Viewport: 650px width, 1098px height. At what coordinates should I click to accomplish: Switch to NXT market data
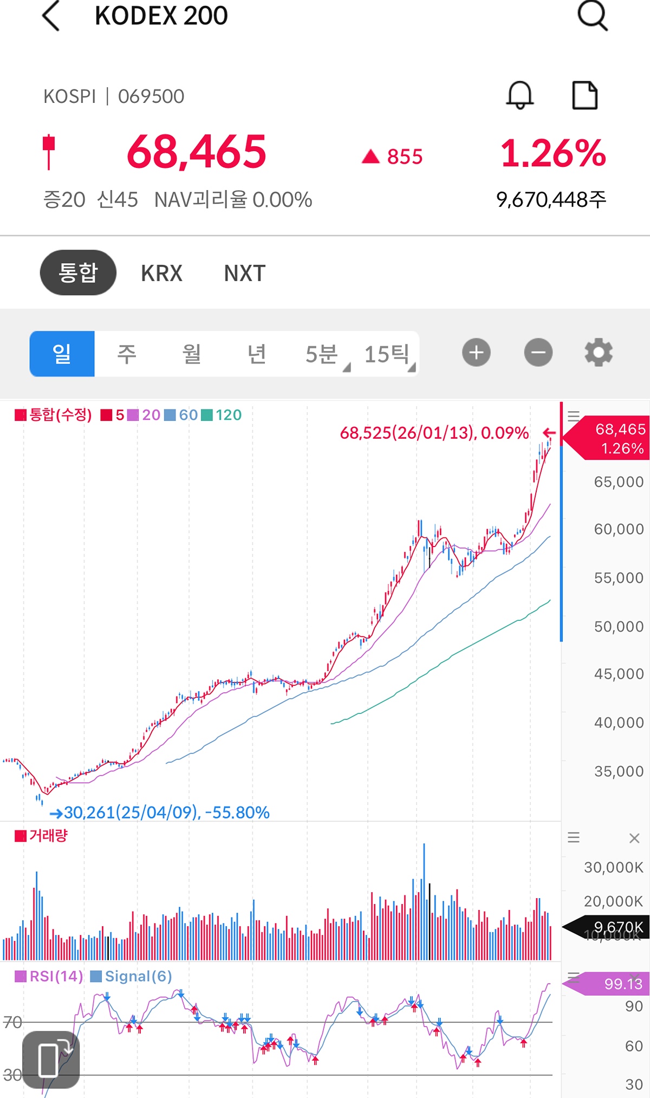pos(245,274)
